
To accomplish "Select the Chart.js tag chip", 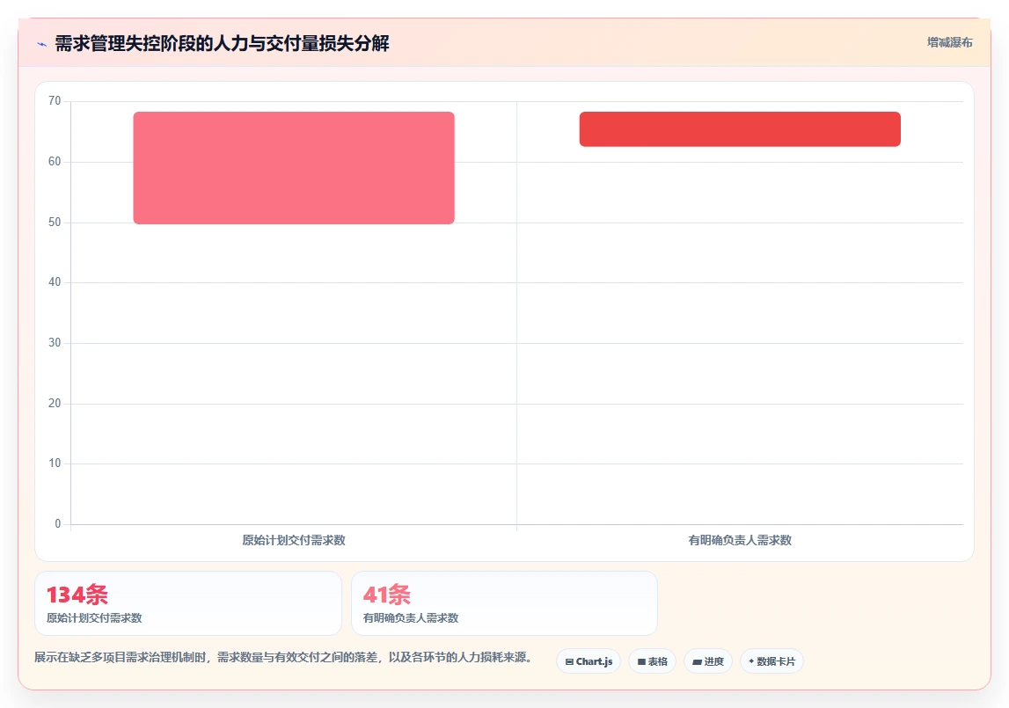I will point(589,661).
